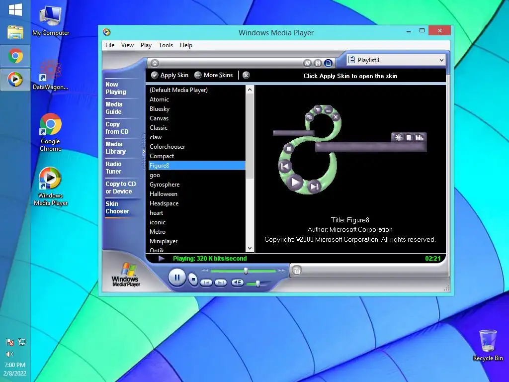
Task: Stop the currently playing track
Action: point(193,279)
